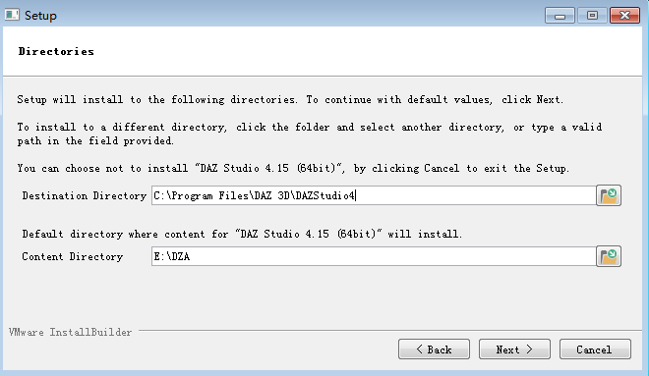Maximize the Setup window
Viewport: 649px width, 376px height.
pyautogui.click(x=592, y=16)
